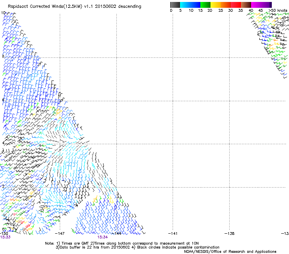The height and width of the screenshot is (254, 289).
Task: Click the '-138' longitude label
Action: [230, 234]
